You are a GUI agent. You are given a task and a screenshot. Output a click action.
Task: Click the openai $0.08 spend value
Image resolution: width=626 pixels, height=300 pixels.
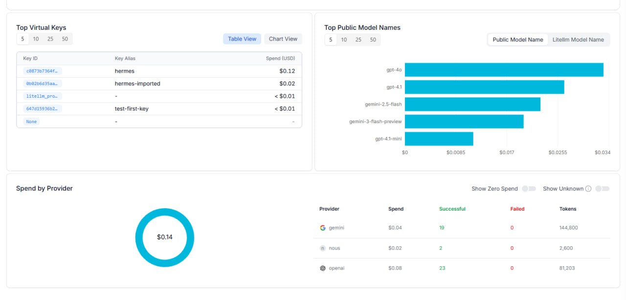coord(395,268)
